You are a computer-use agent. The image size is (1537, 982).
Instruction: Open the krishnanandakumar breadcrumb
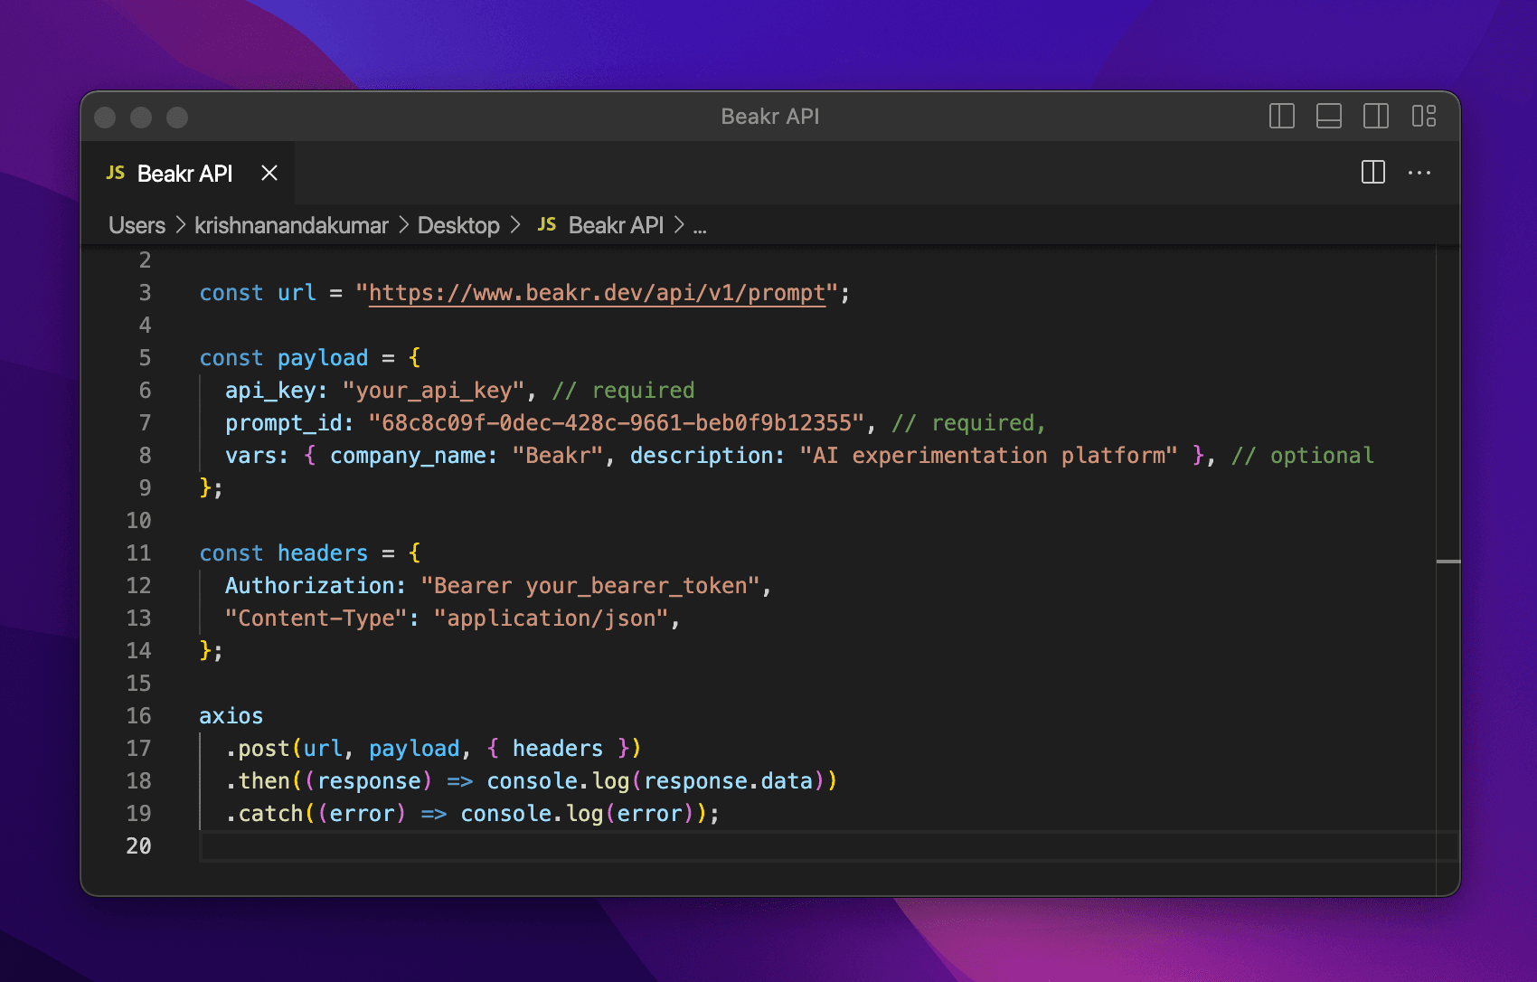[291, 225]
